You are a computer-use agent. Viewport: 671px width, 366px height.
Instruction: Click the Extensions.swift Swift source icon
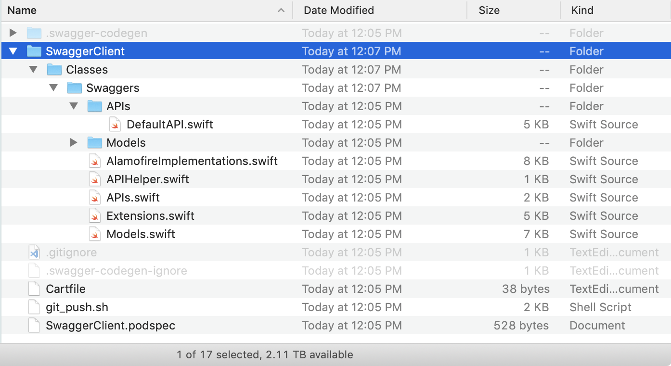click(94, 215)
